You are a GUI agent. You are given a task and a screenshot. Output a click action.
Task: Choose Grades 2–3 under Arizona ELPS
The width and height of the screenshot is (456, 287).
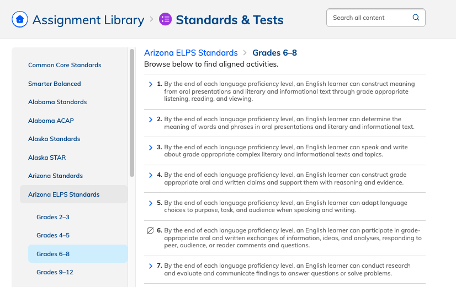coord(53,217)
